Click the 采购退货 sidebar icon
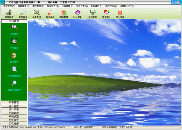The height and width of the screenshot is (130, 182). [x=14, y=43]
